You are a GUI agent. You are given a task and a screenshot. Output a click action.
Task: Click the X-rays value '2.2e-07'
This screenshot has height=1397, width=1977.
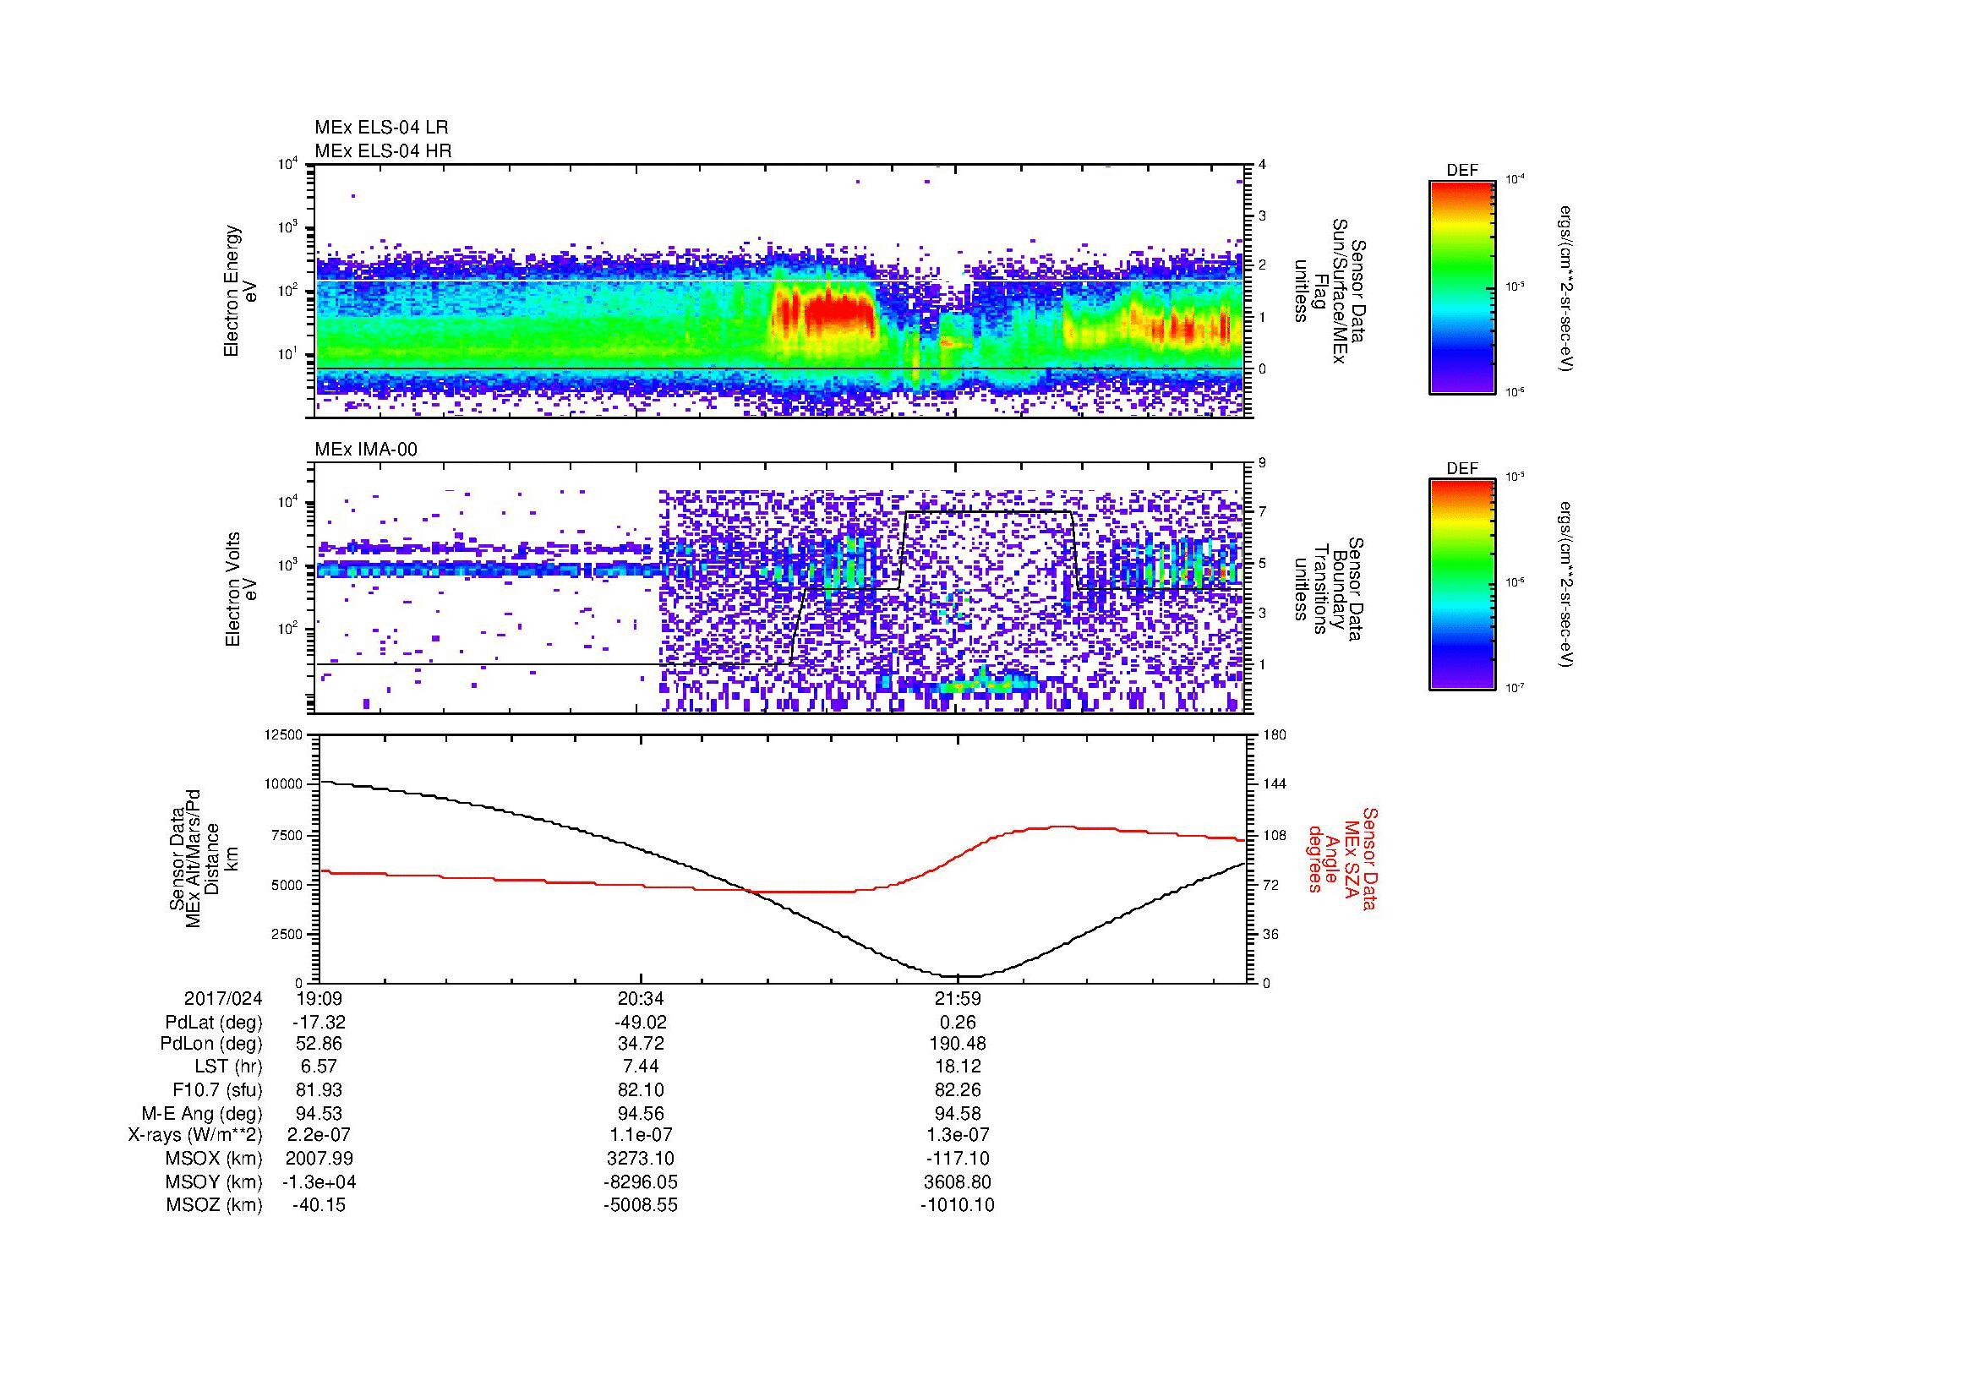pos(319,1135)
